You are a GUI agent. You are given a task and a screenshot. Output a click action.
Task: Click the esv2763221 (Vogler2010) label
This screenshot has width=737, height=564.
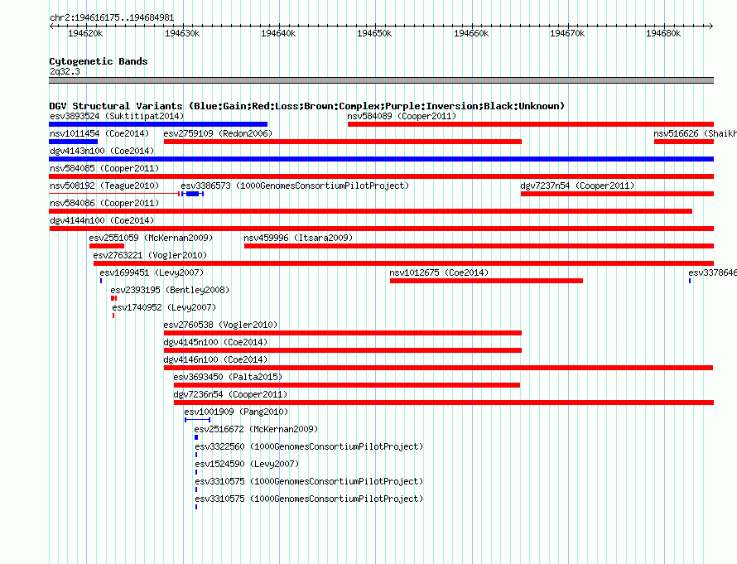pos(150,255)
